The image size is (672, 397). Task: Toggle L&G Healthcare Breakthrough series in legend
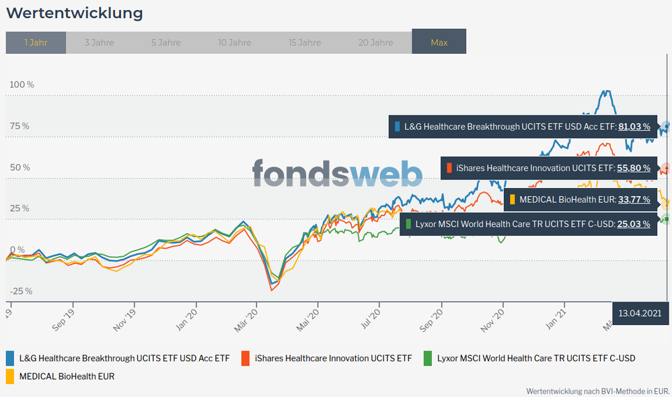[x=124, y=359]
